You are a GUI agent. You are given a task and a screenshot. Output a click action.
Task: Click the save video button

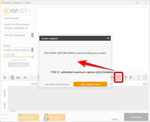(x=136, y=117)
